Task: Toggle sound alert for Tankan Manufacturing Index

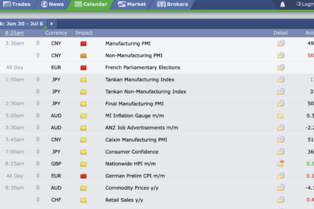Action: coord(38,79)
